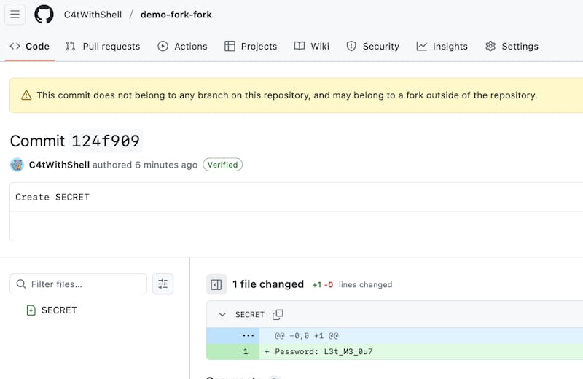
Task: Copy the SECRET file path
Action: 278,315
